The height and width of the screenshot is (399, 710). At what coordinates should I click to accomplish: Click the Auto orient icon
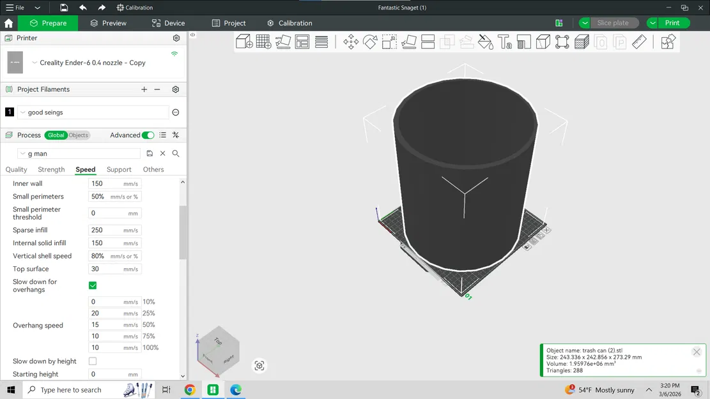tap(282, 42)
